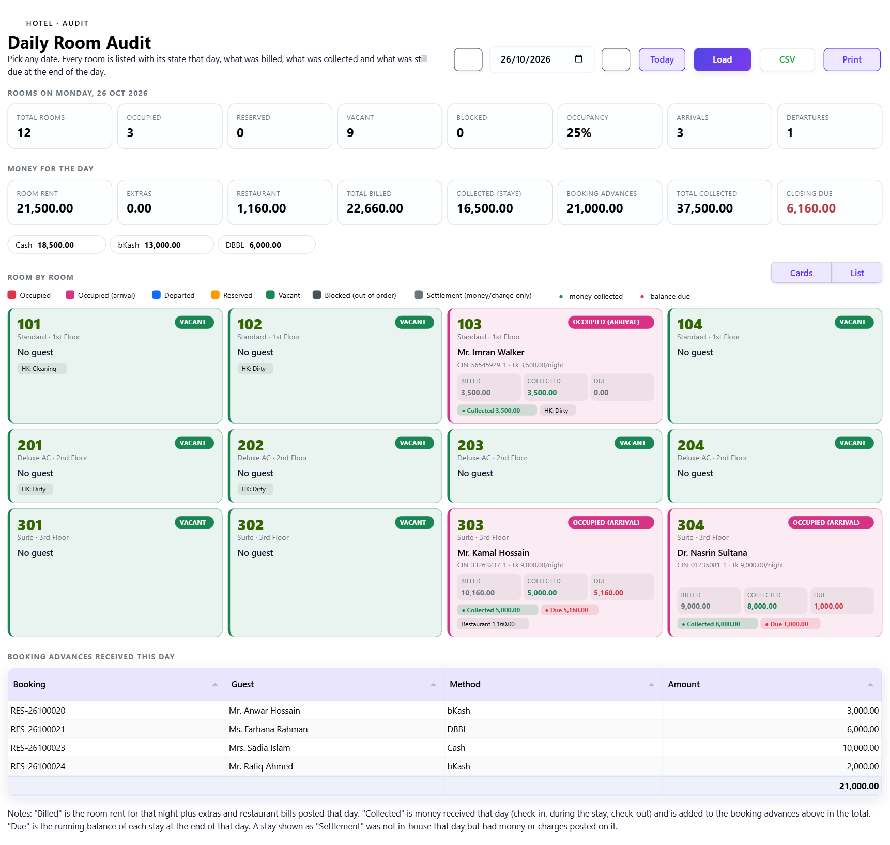
Task: Click the OCCUPIED (ARRIVAL) badge on room 303
Action: tap(611, 523)
